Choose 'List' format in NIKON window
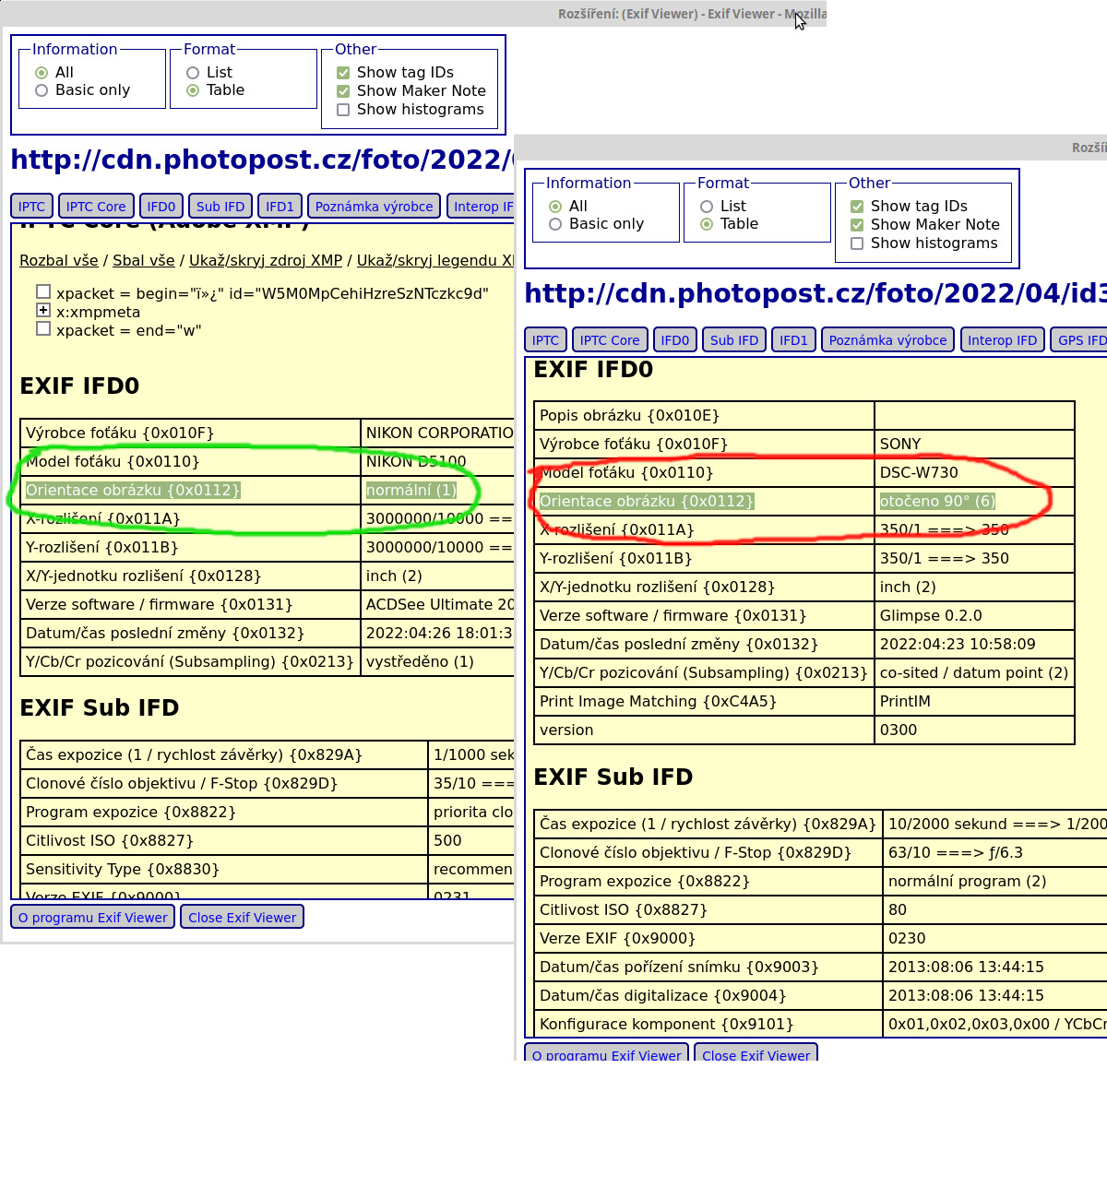1107x1199 pixels. click(x=193, y=73)
